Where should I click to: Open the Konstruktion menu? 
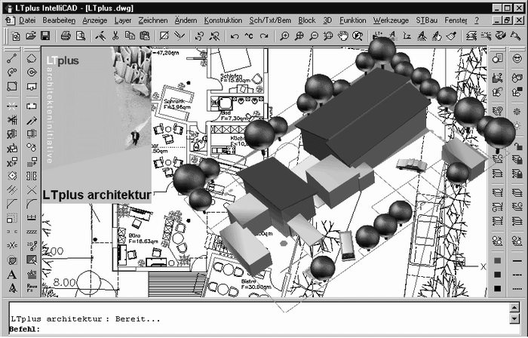(223, 20)
